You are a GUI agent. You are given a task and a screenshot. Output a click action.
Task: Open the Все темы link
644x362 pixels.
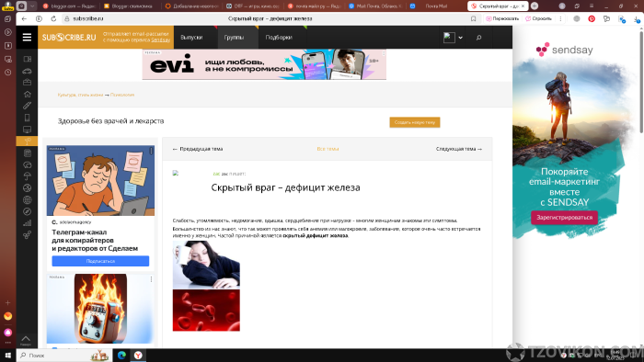328,149
